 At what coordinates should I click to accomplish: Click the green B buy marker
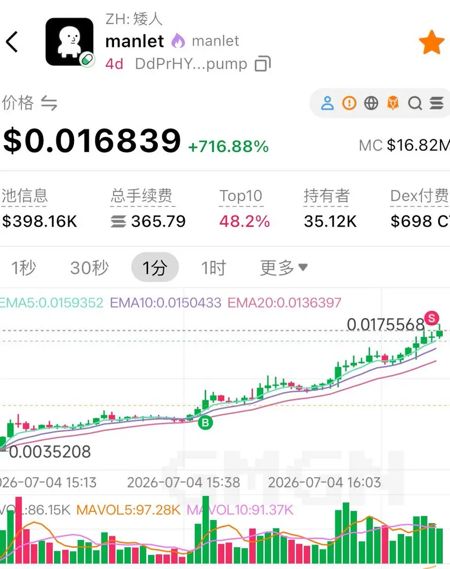pos(205,423)
